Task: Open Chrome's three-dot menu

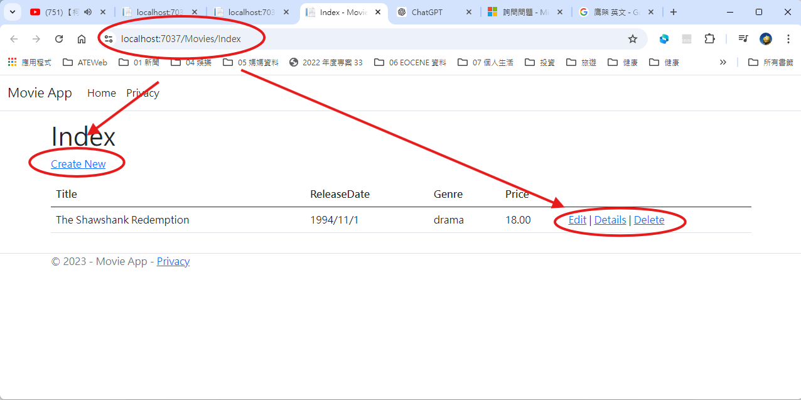Action: (788, 39)
